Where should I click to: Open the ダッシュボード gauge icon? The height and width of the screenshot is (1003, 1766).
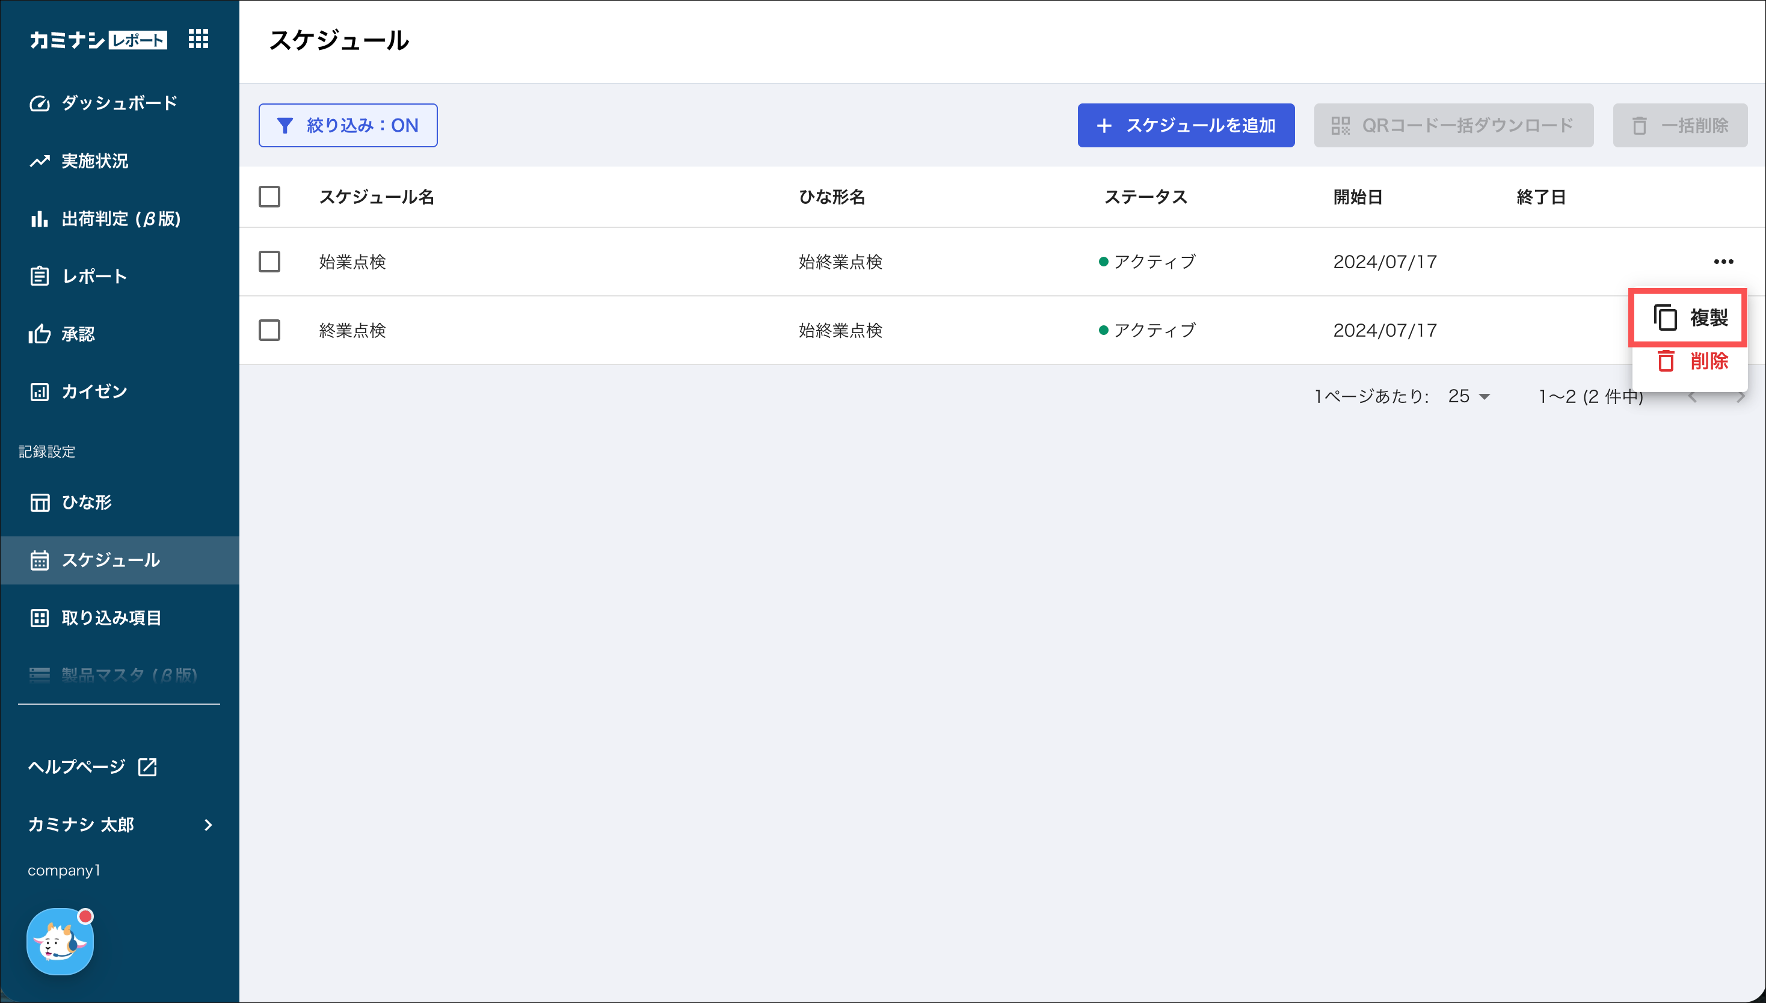39,103
